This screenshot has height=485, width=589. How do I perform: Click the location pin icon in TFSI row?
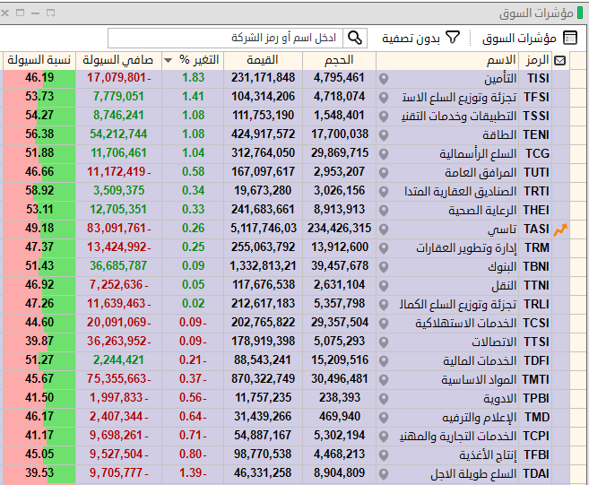[x=383, y=98]
